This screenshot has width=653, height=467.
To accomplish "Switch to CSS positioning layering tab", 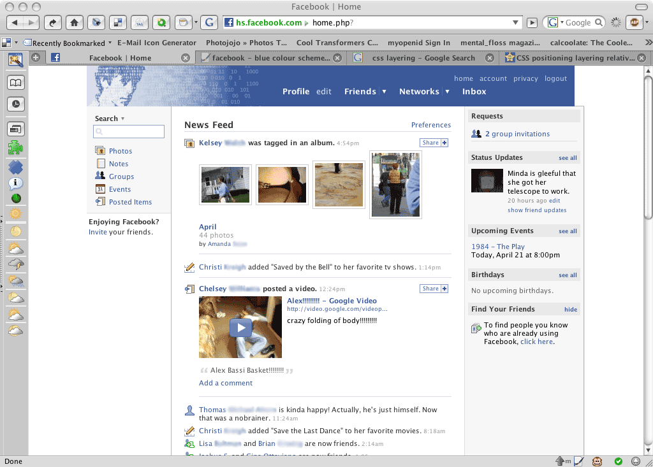I will click(575, 58).
